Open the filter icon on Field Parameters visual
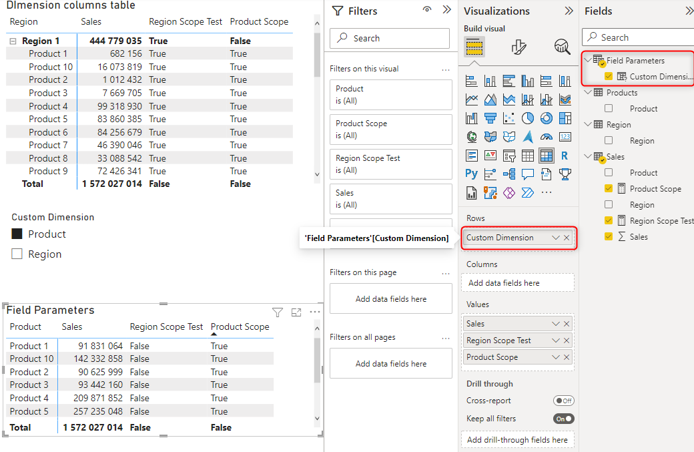 tap(278, 312)
